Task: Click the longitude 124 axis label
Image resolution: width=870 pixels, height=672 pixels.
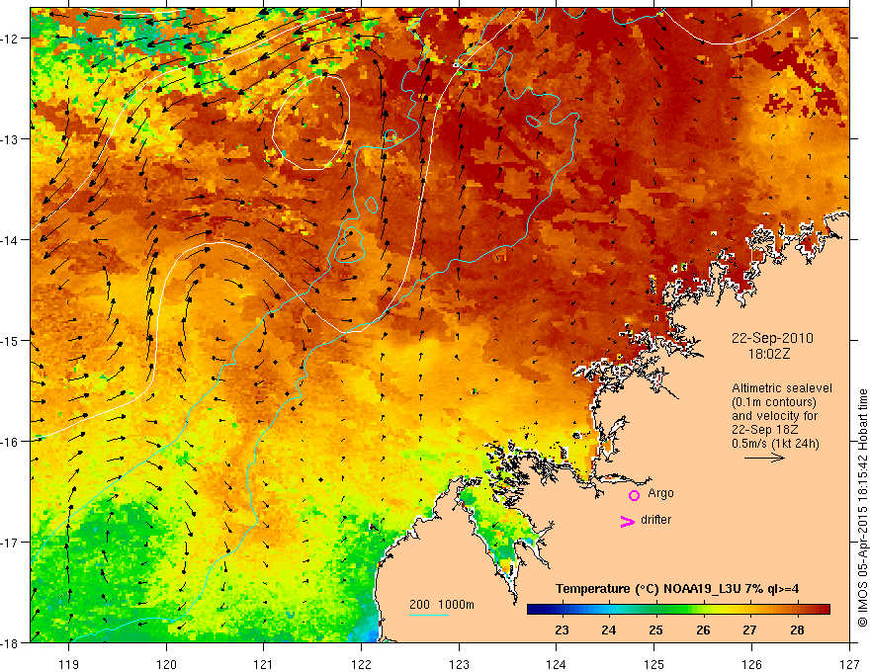Action: pos(557,664)
